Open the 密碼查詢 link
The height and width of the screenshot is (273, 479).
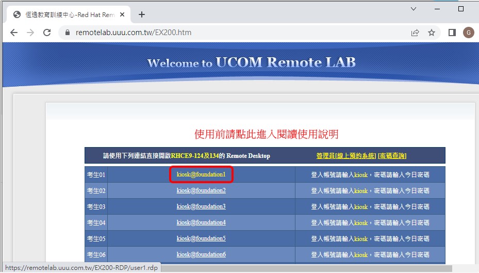pyautogui.click(x=392, y=156)
